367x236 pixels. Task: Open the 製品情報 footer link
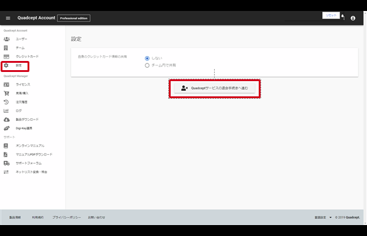(15, 217)
